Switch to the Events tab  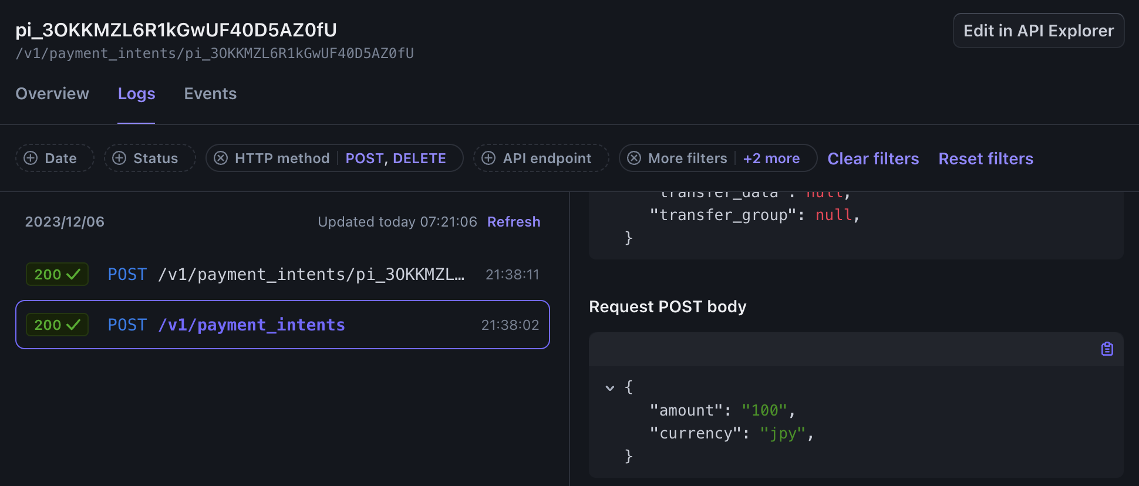[x=210, y=94]
